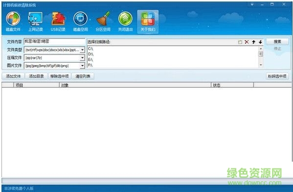The height and width of the screenshot is (192, 293).
Task: Open the USB记录 tool
Action: pos(58,22)
